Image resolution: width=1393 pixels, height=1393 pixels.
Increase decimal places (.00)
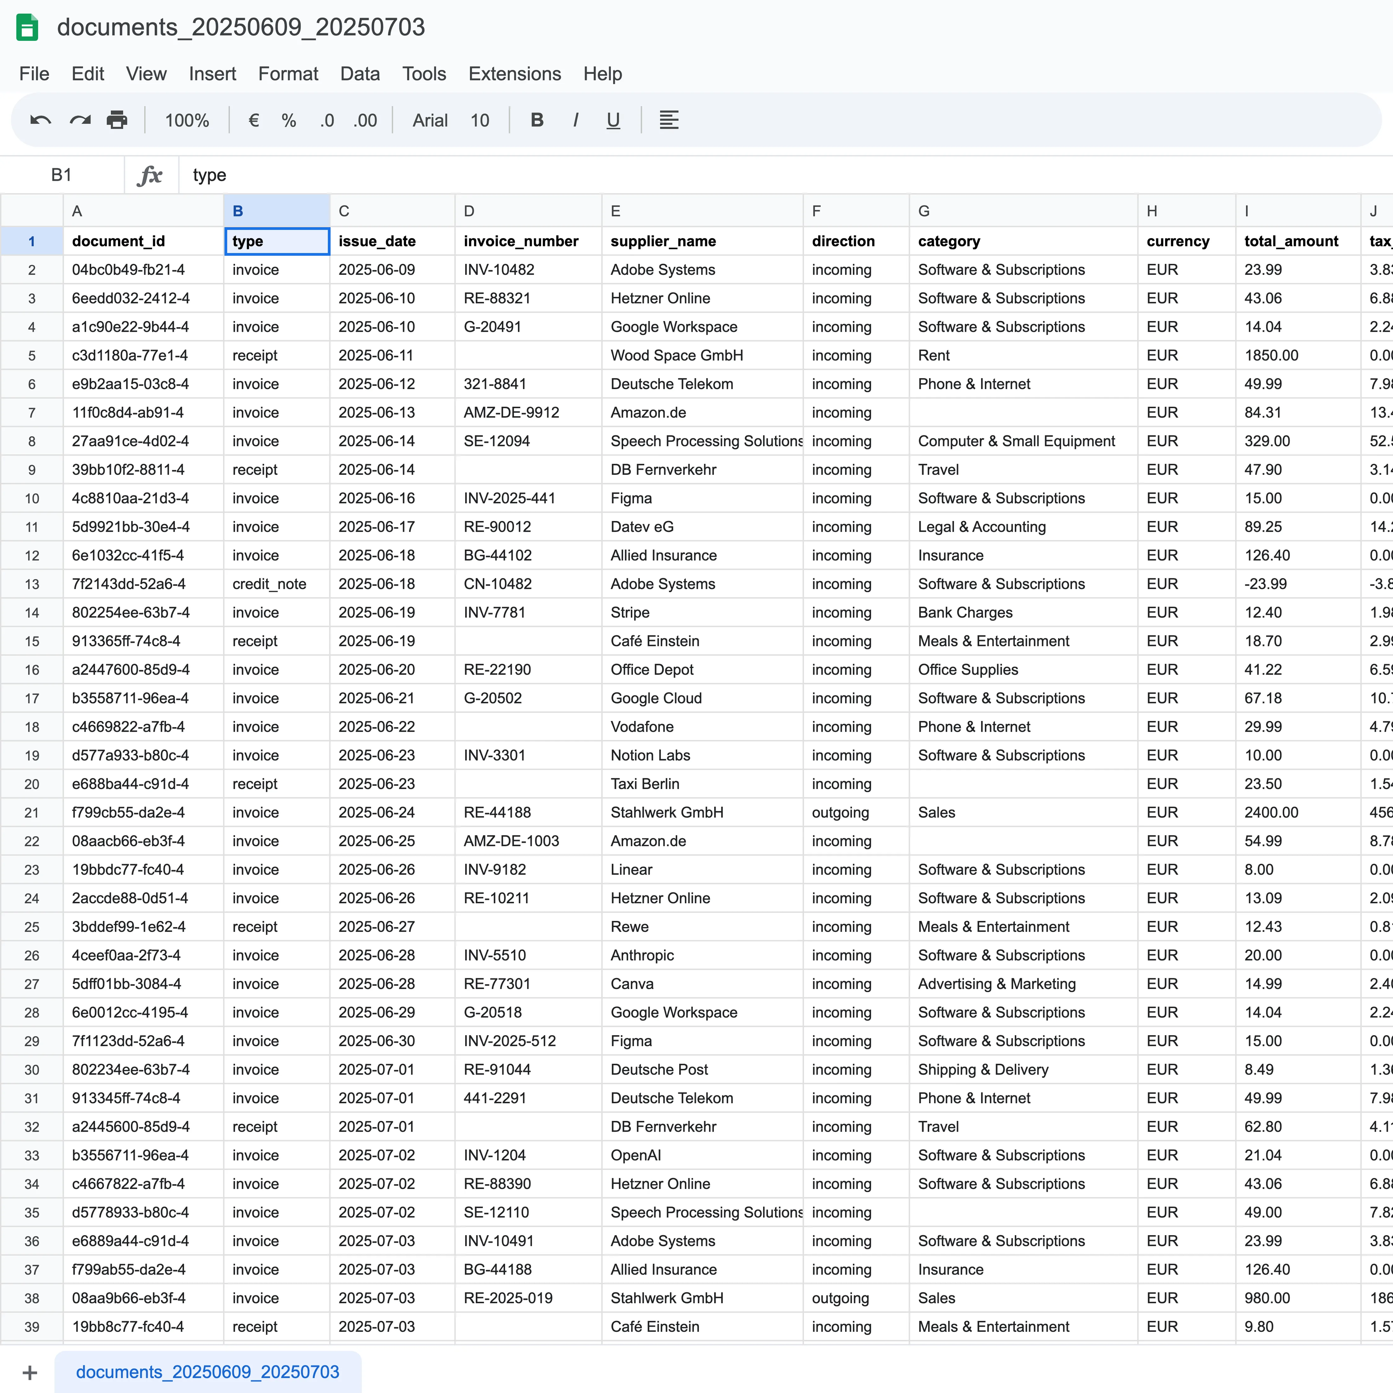365,120
